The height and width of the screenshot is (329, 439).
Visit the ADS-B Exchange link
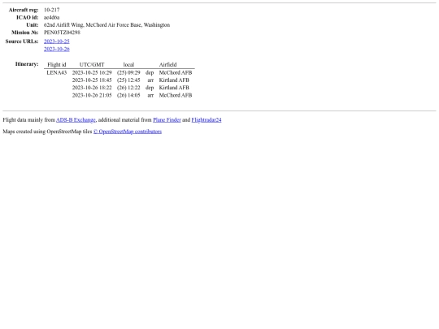tap(76, 120)
